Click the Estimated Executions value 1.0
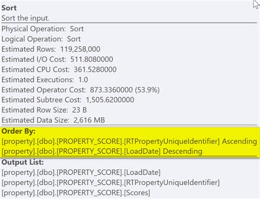260x199 pixels. click(x=83, y=80)
